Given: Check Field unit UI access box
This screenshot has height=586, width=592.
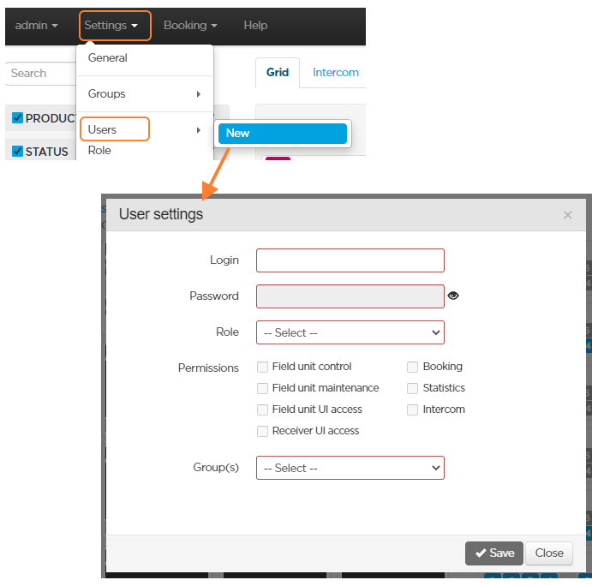Looking at the screenshot, I should pyautogui.click(x=263, y=410).
